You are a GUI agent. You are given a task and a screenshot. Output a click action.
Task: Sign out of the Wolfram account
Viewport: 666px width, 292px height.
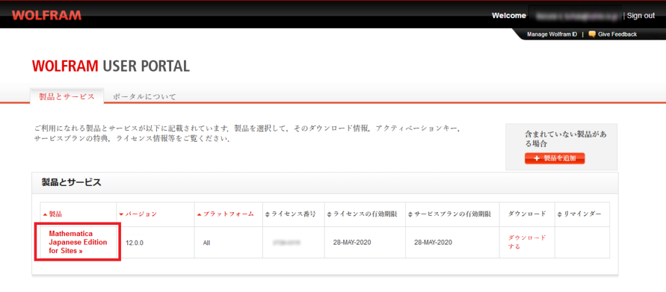(x=640, y=16)
